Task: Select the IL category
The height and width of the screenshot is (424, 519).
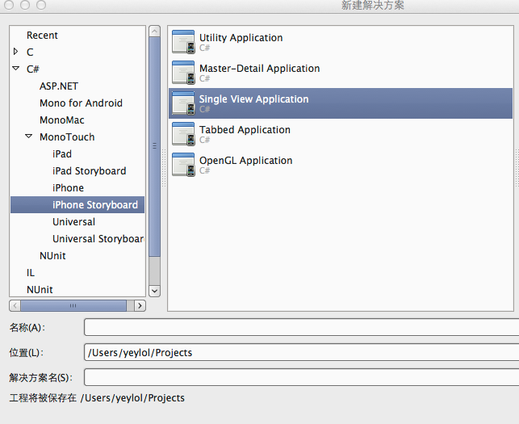Action: (x=31, y=273)
